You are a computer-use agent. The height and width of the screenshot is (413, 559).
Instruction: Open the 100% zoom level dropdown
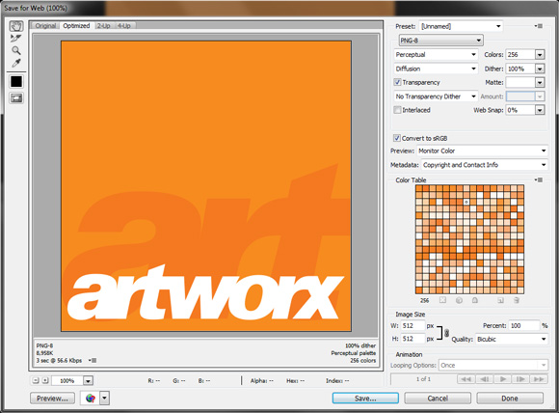click(x=88, y=381)
